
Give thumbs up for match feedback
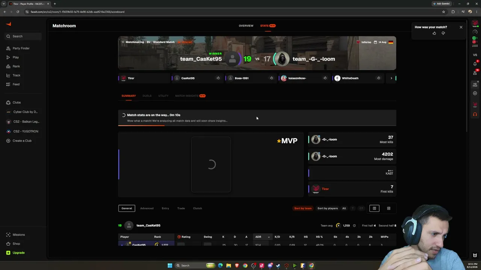434,33
